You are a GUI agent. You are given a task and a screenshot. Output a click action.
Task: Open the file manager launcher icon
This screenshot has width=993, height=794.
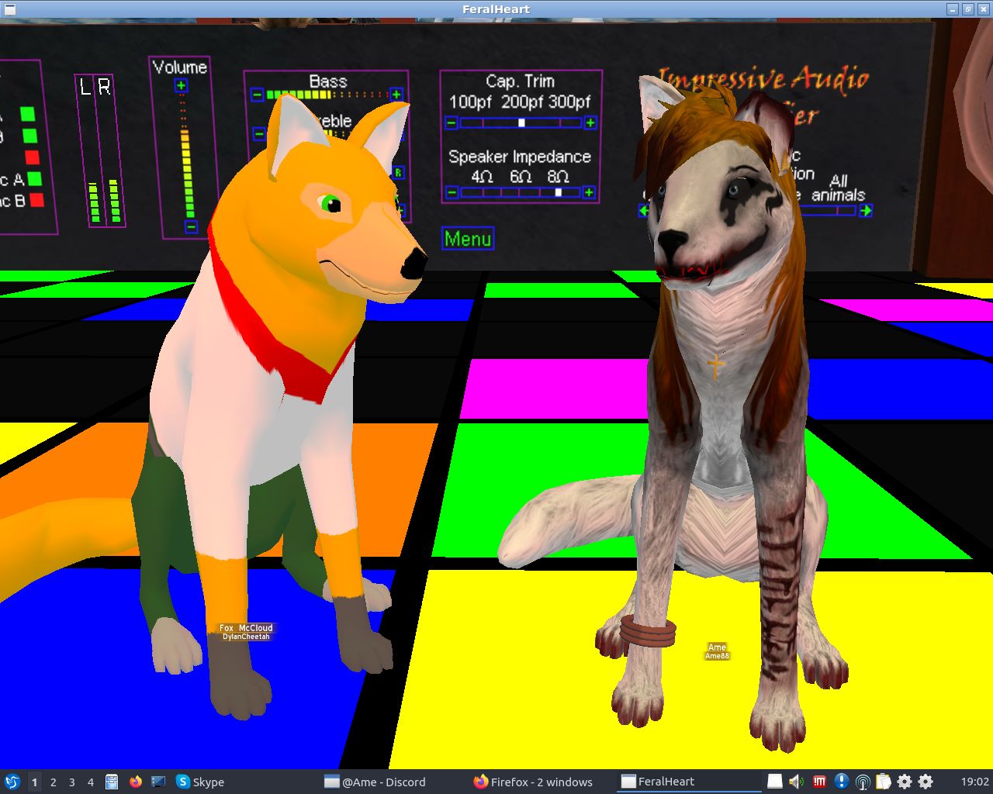(112, 782)
